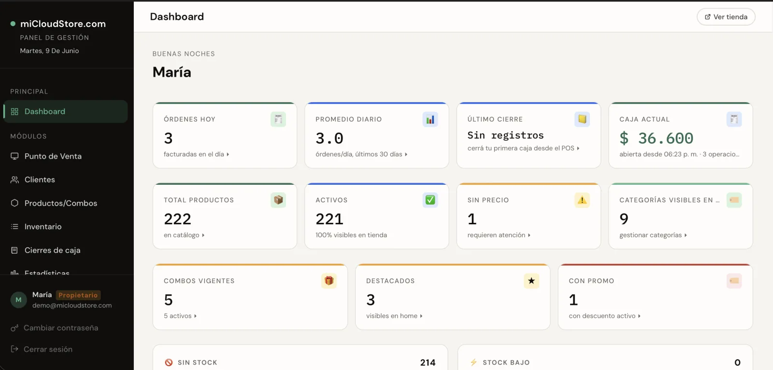Viewport: 773px width, 370px height.
Task: Click the star icon on Destacados card
Action: coord(531,281)
